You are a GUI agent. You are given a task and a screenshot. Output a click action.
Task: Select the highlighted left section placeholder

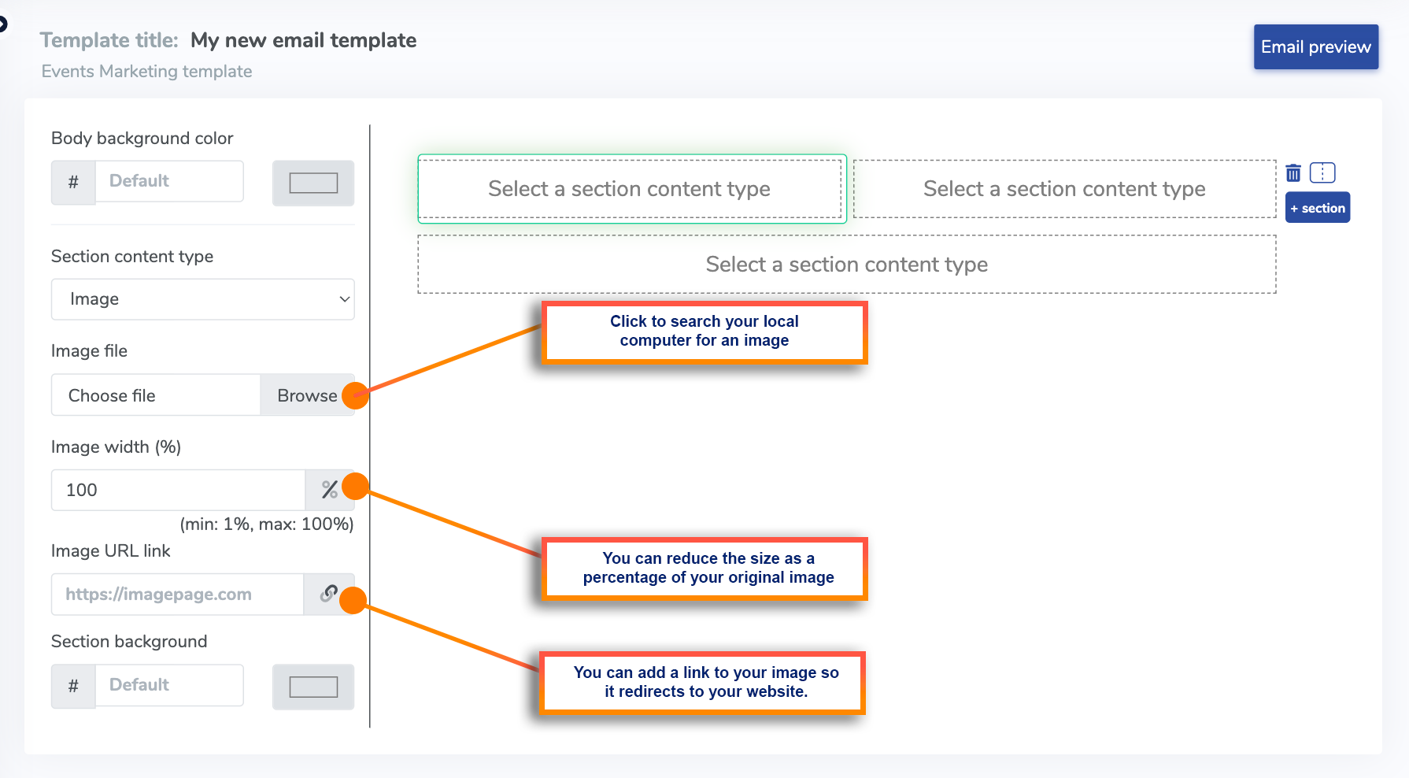tap(630, 189)
